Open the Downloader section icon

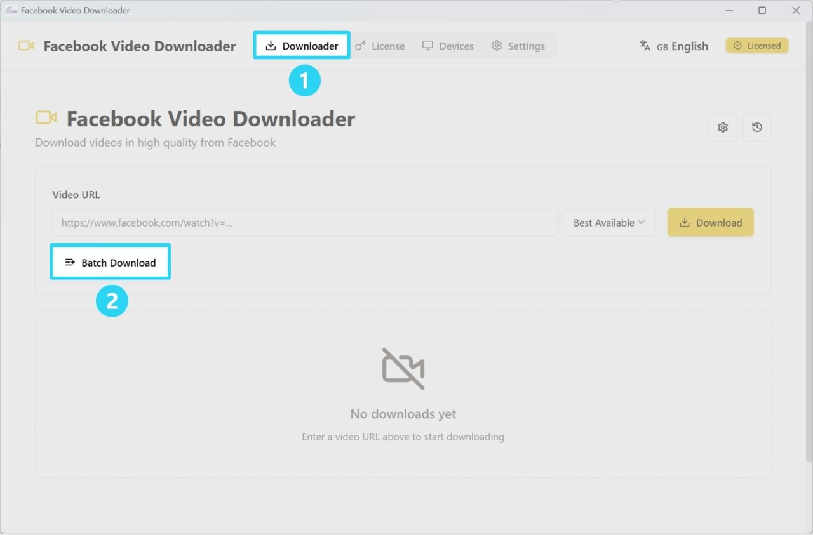click(270, 45)
